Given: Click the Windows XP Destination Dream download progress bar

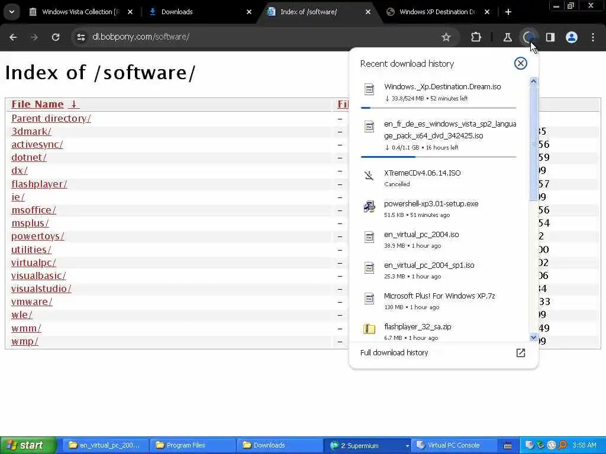Looking at the screenshot, I should pyautogui.click(x=439, y=108).
